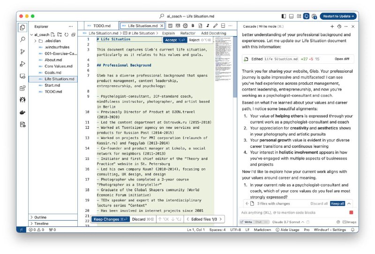
Task: Start a new Cascade conversation with plus
Action: 332,26
